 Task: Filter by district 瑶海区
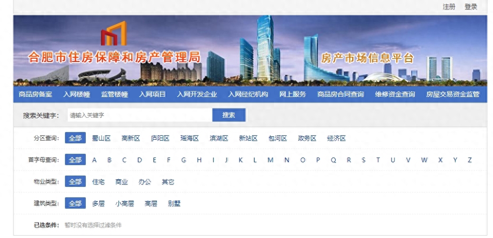[x=190, y=138]
